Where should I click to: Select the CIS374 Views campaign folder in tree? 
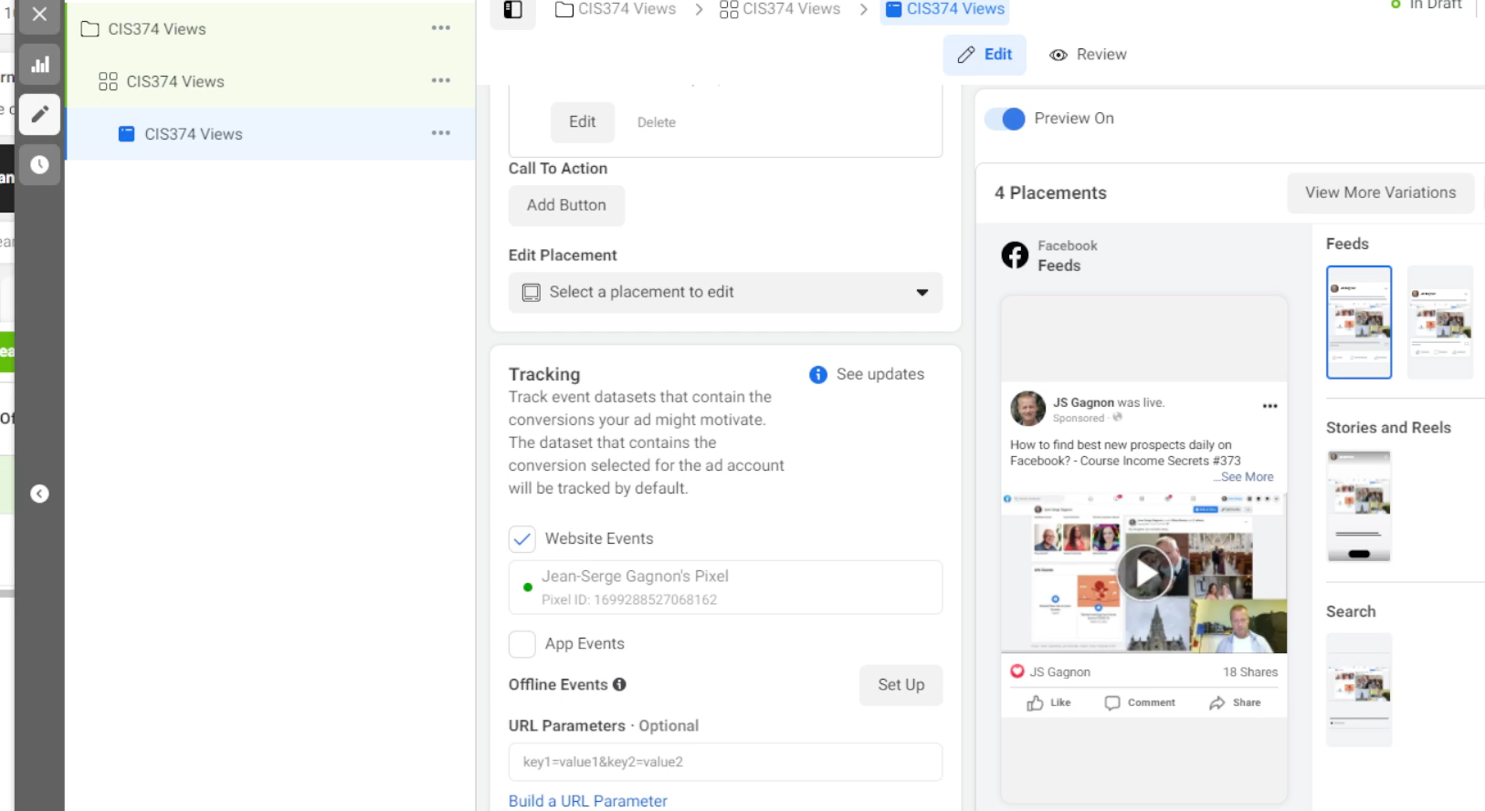[x=157, y=29]
